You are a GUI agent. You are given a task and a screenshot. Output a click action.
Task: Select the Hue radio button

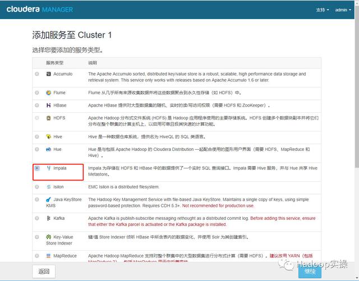[37, 149]
